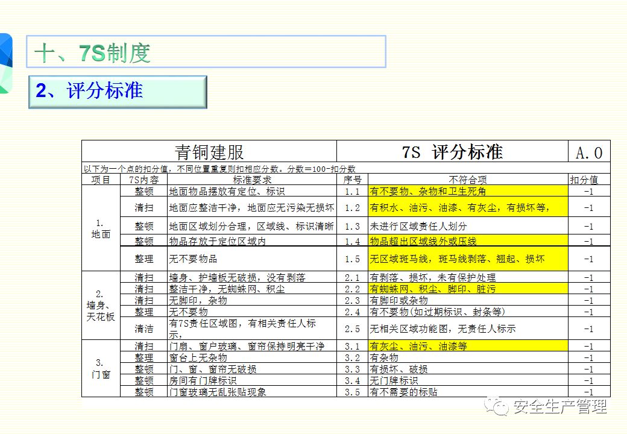Click the '清扫' cell in row 1.2

click(143, 207)
